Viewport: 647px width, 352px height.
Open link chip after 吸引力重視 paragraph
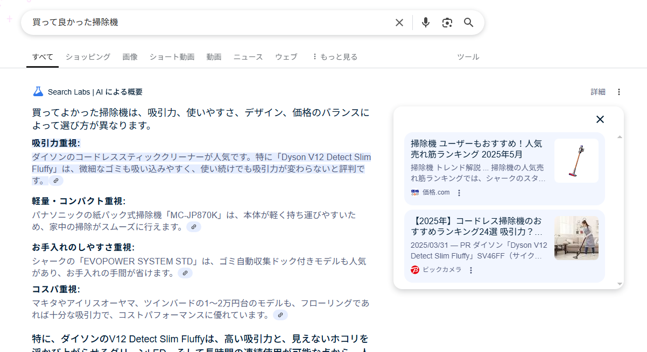click(x=55, y=181)
